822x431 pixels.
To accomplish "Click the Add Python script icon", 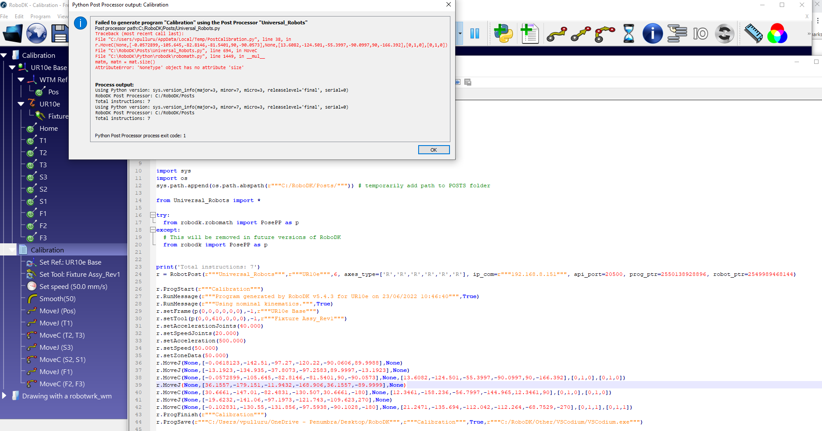I will (x=503, y=33).
